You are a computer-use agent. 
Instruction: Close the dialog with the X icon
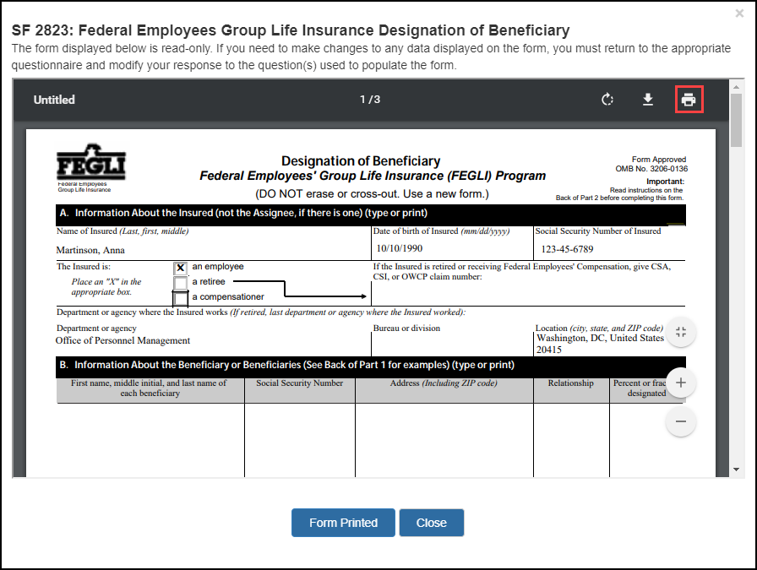pos(739,14)
